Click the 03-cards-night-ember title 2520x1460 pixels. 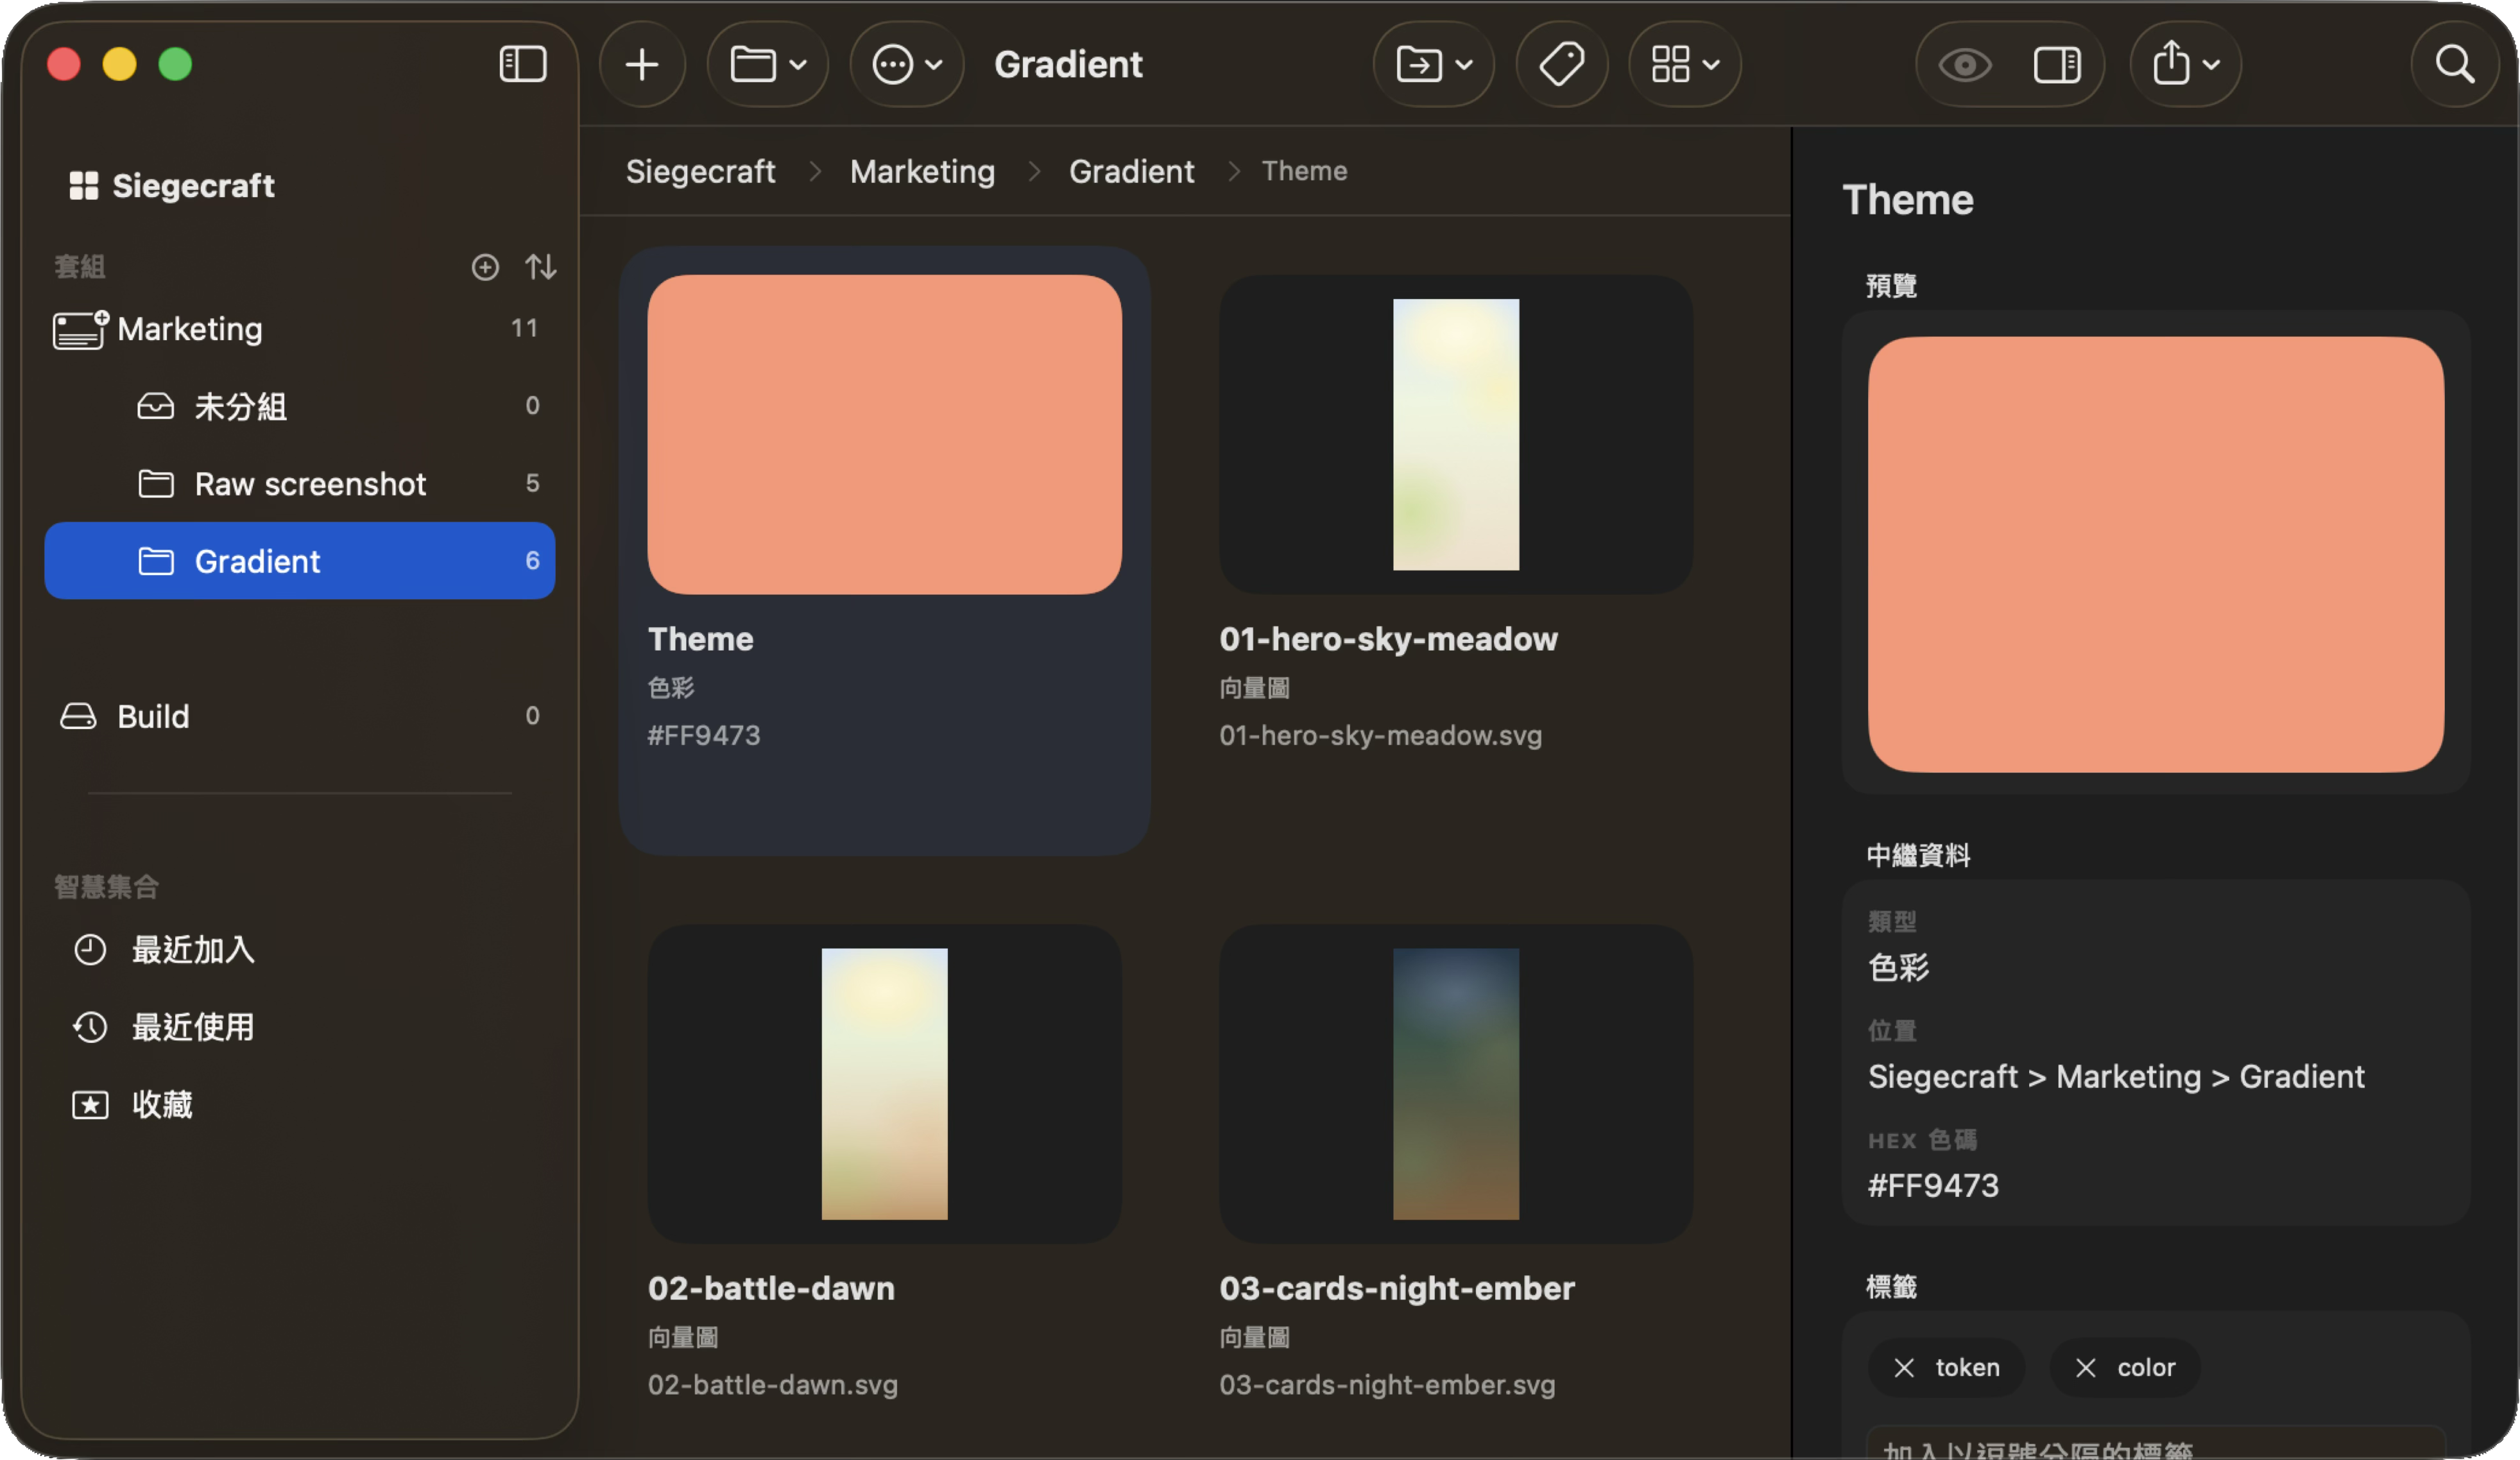(x=1397, y=1288)
